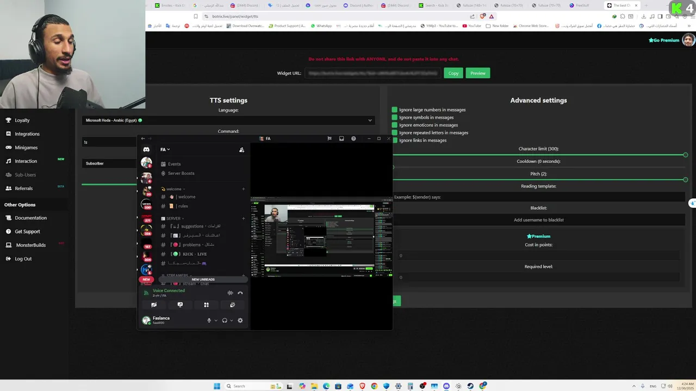
Task: Open Minigames in Botrix sidebar
Action: [x=26, y=147]
